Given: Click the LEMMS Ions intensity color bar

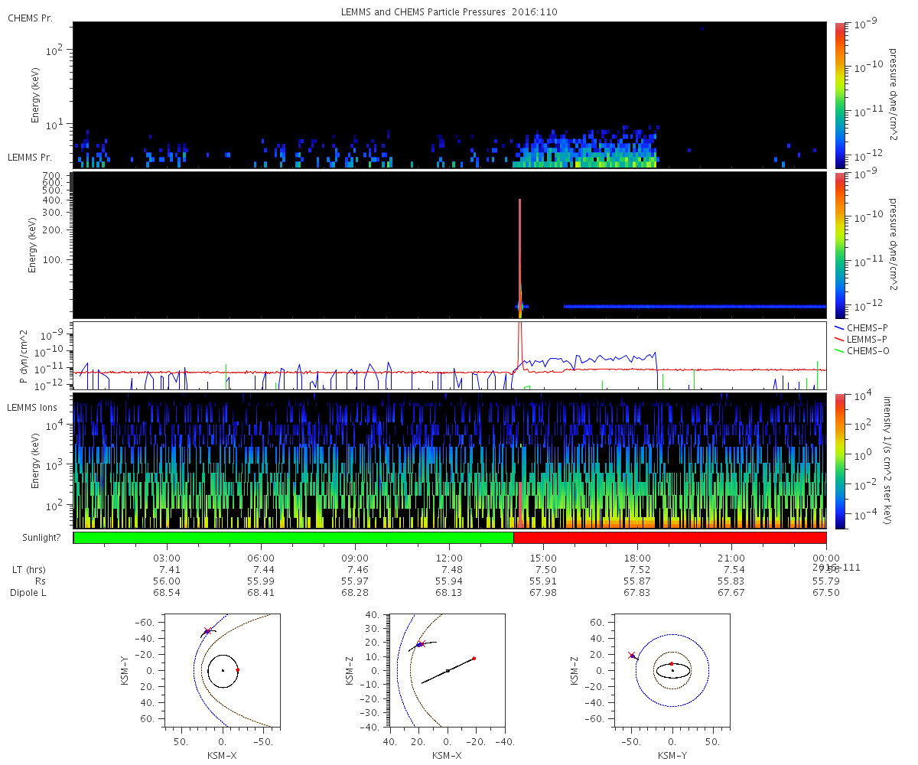Looking at the screenshot, I should [x=840, y=460].
